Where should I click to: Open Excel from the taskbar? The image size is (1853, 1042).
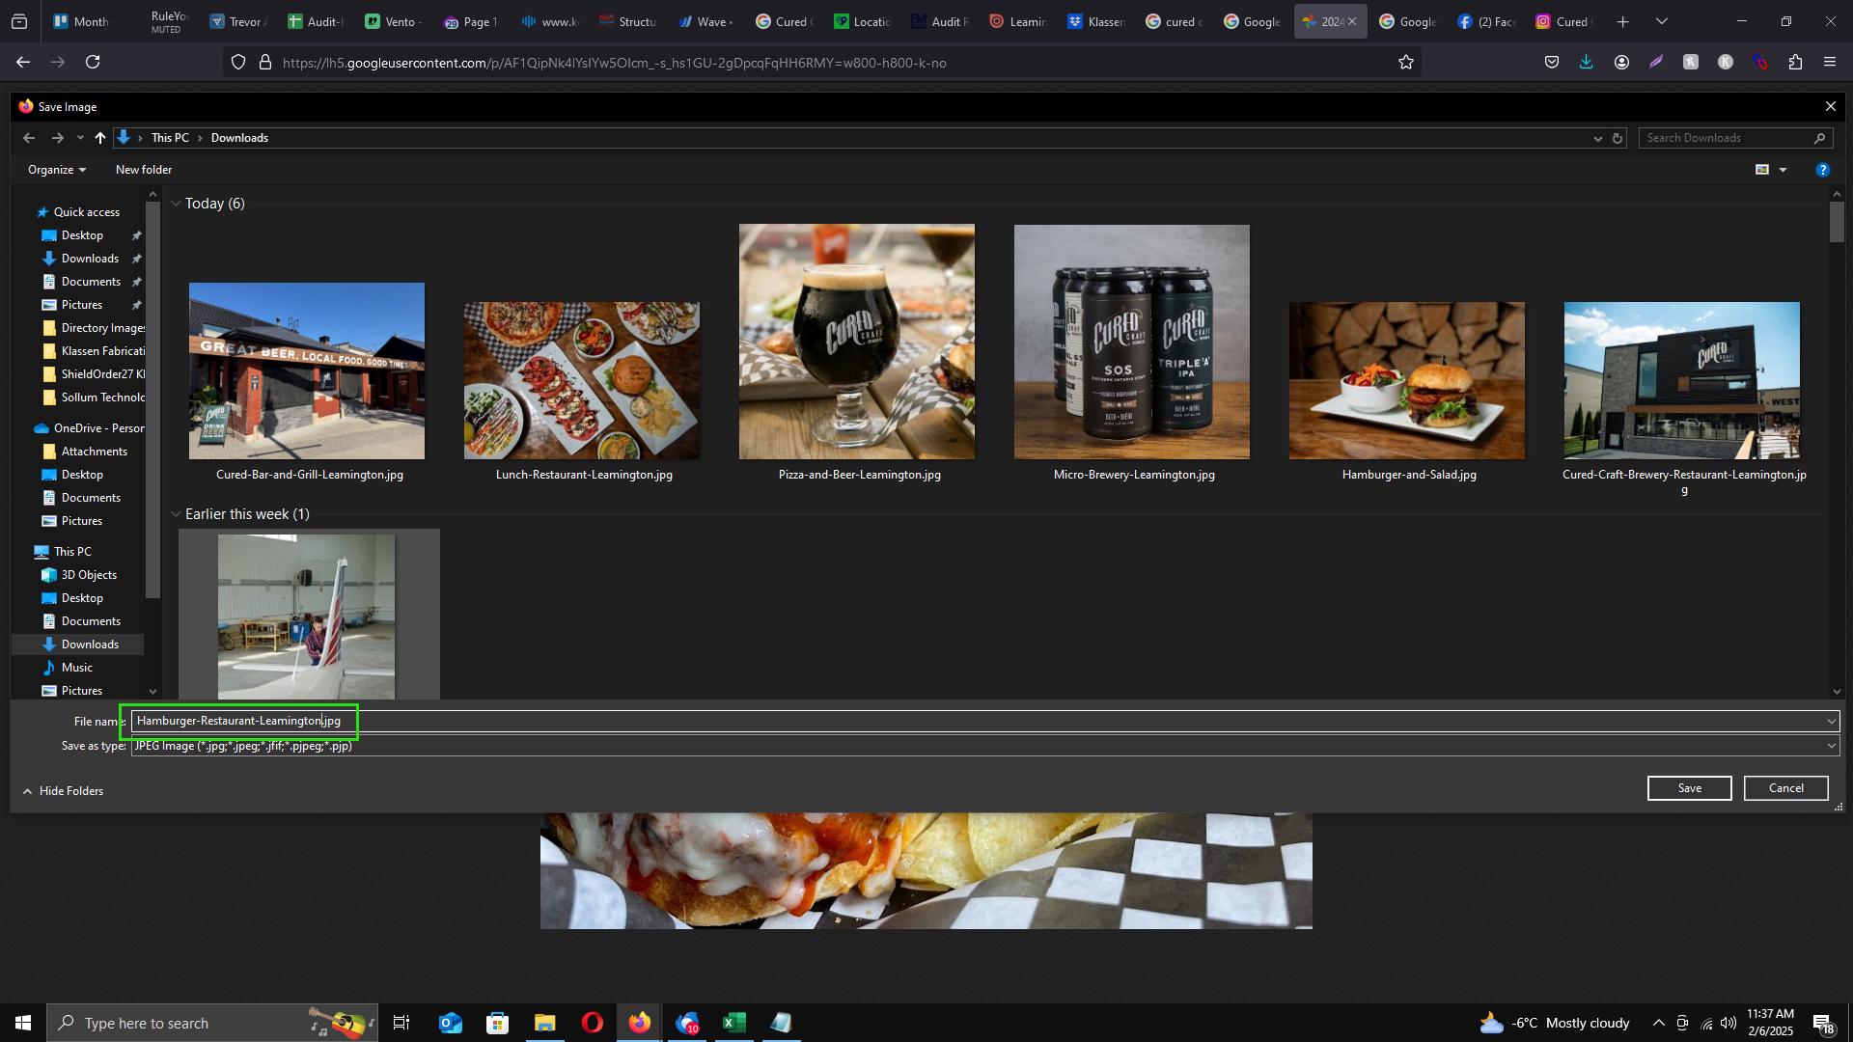733,1023
